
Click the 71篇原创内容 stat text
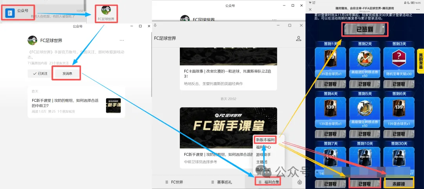(x=37, y=63)
